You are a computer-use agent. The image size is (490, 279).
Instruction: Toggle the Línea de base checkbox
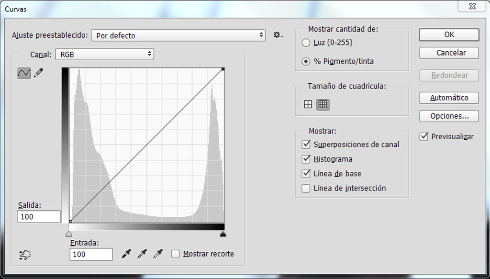[x=306, y=174]
